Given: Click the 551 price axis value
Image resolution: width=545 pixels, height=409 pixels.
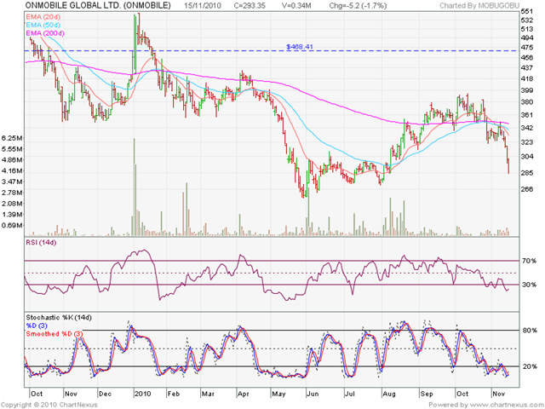Looking at the screenshot, I should pos(527,11).
